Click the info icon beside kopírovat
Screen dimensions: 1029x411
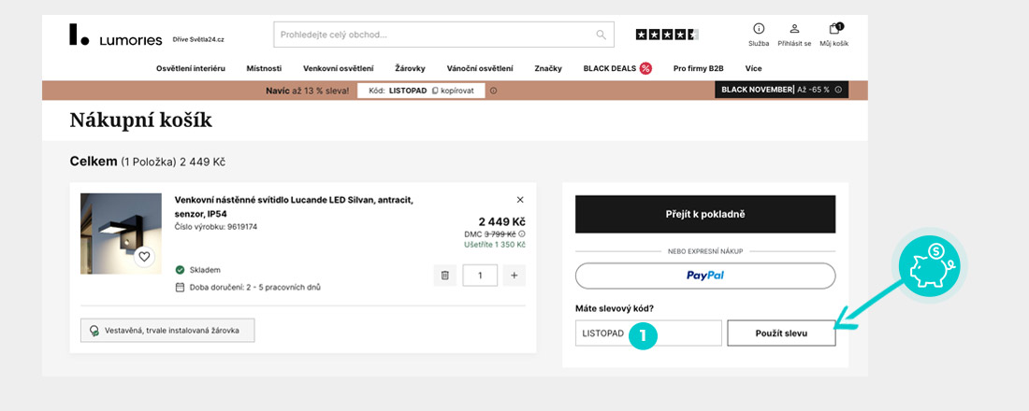coord(493,91)
